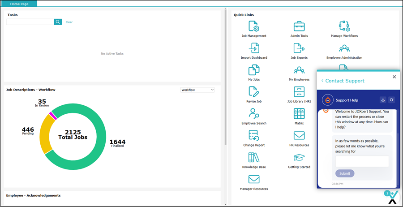Open the Import Dashboard icon
This screenshot has width=403, height=207.
254,48
